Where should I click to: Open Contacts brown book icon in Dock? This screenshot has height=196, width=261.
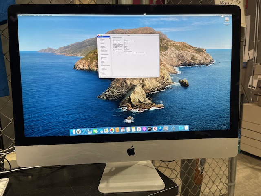117,130
